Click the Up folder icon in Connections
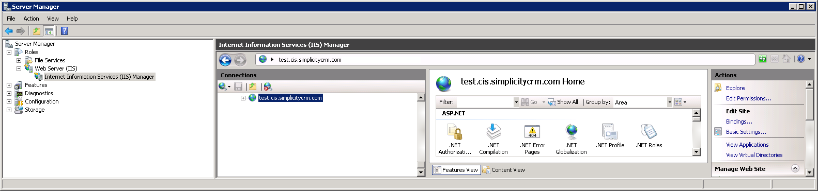 tap(252, 86)
